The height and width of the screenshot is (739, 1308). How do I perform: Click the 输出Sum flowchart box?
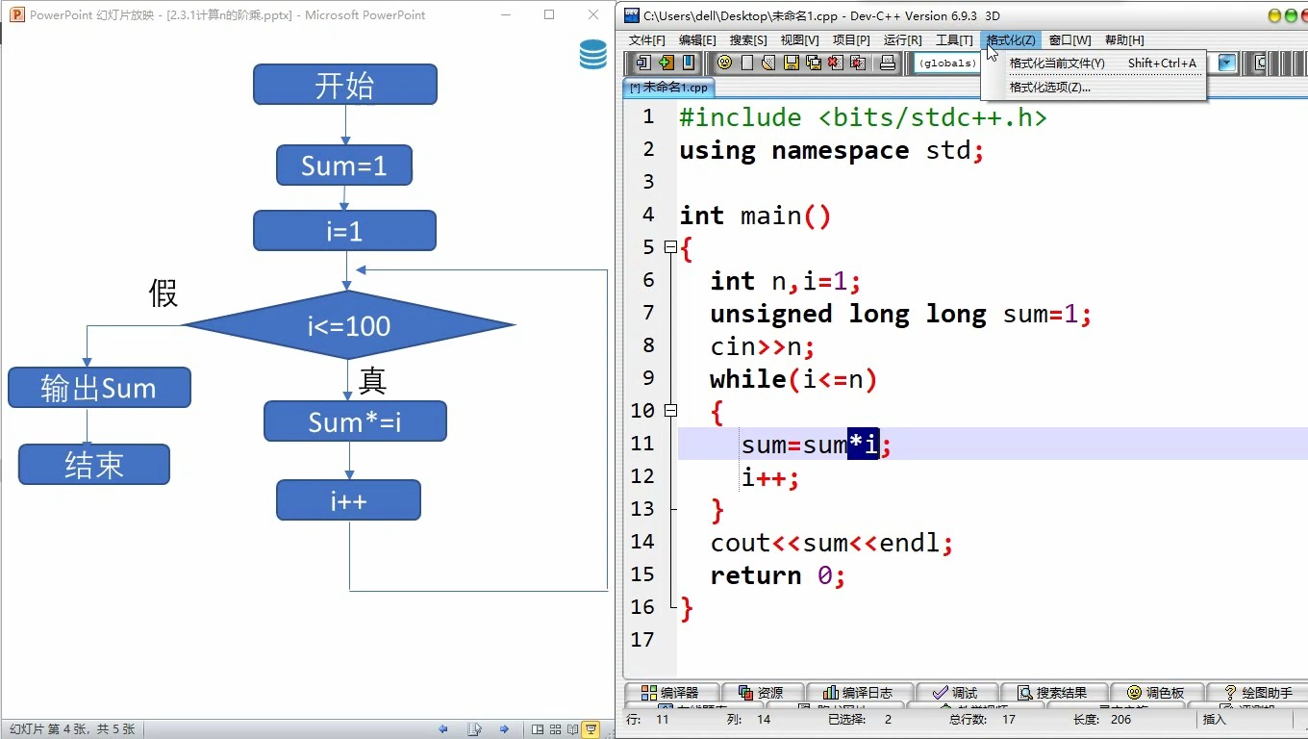[99, 388]
